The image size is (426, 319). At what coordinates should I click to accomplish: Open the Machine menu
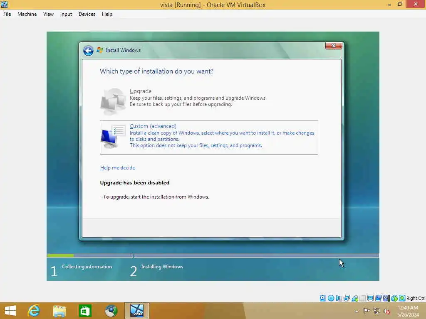pyautogui.click(x=27, y=14)
